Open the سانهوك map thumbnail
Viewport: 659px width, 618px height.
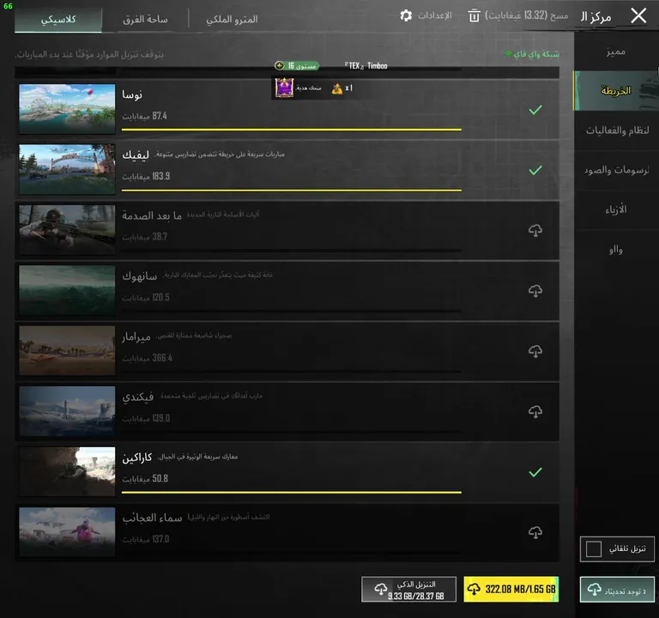[67, 290]
